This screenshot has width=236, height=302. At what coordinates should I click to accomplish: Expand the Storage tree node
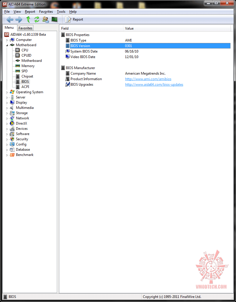pyautogui.click(x=7, y=113)
